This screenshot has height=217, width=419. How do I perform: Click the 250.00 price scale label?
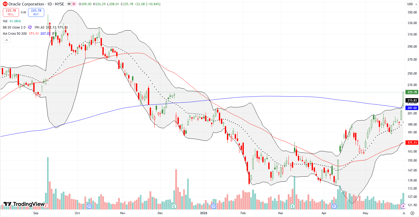point(412,74)
